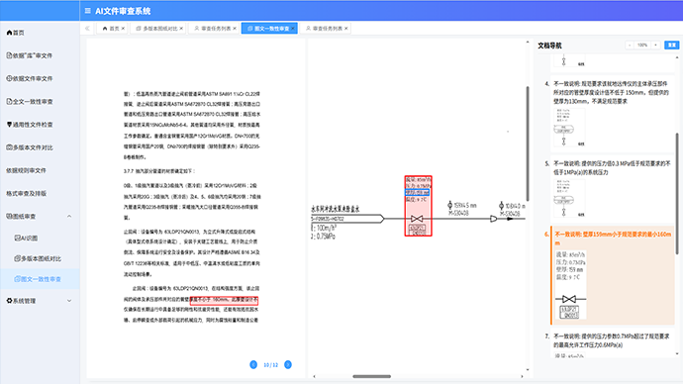The height and width of the screenshot is (384, 683).
Task: Switch to the 首页 tab
Action: (x=112, y=29)
